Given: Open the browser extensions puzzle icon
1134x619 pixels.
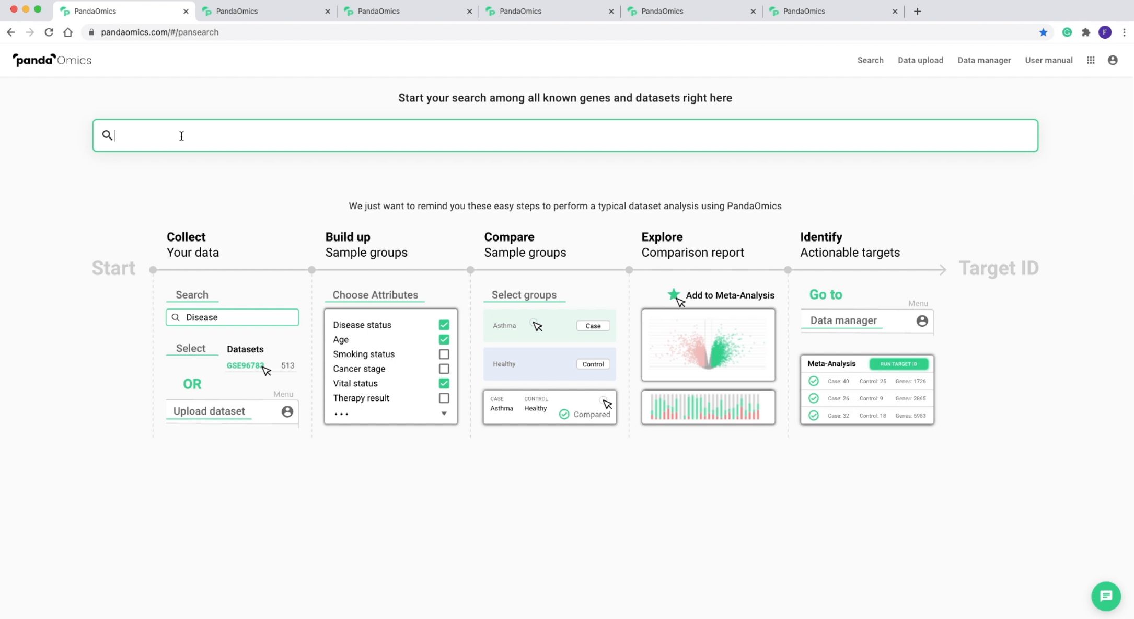Looking at the screenshot, I should [x=1086, y=32].
